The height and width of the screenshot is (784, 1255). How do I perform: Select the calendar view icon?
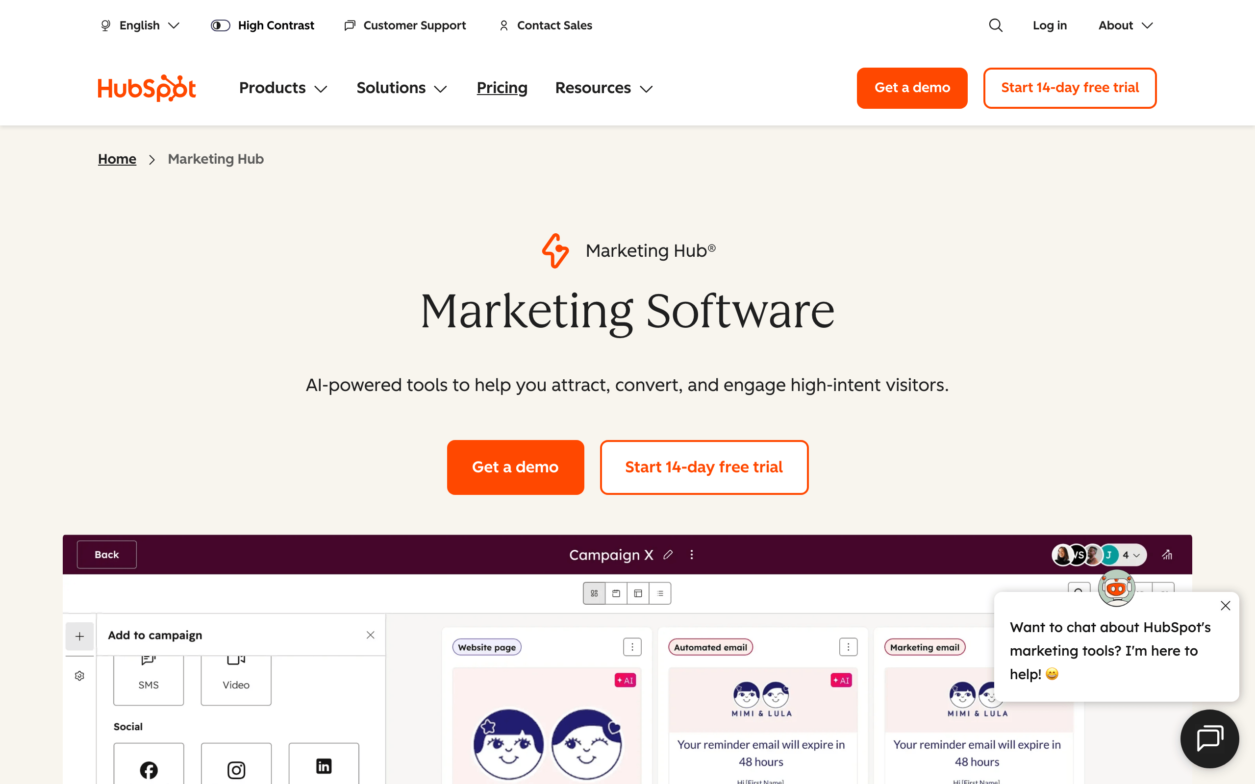[x=616, y=593]
